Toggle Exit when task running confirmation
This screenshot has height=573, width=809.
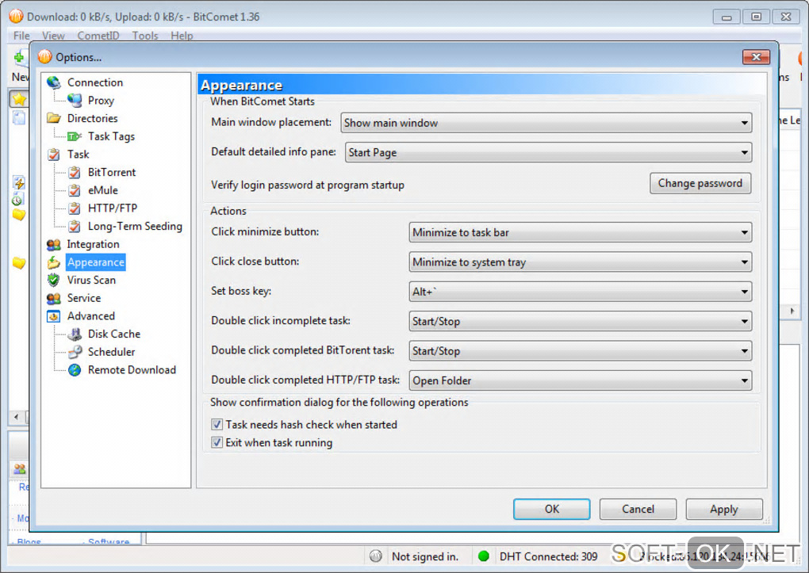point(217,442)
